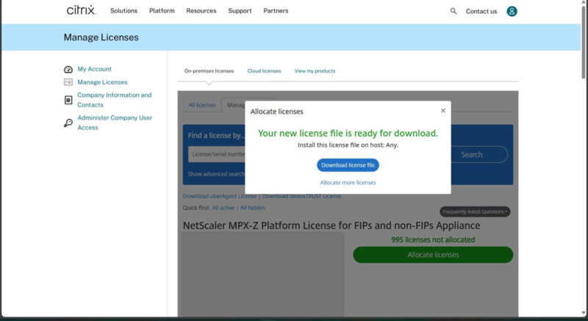The image size is (588, 321).
Task: Click the Manage Licenses certificate icon
Action: tap(68, 82)
